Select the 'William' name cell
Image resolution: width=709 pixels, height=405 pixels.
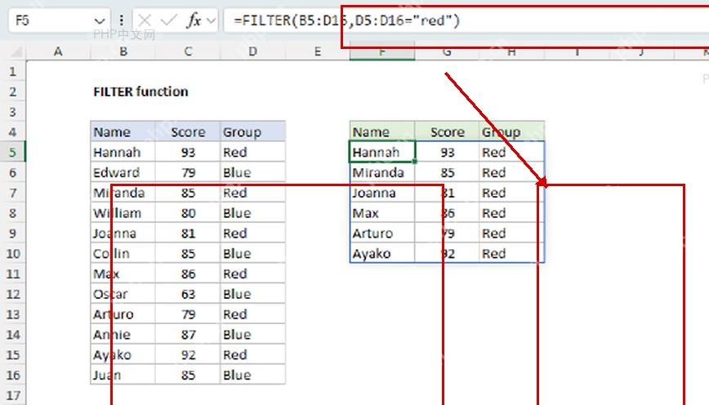pos(123,213)
